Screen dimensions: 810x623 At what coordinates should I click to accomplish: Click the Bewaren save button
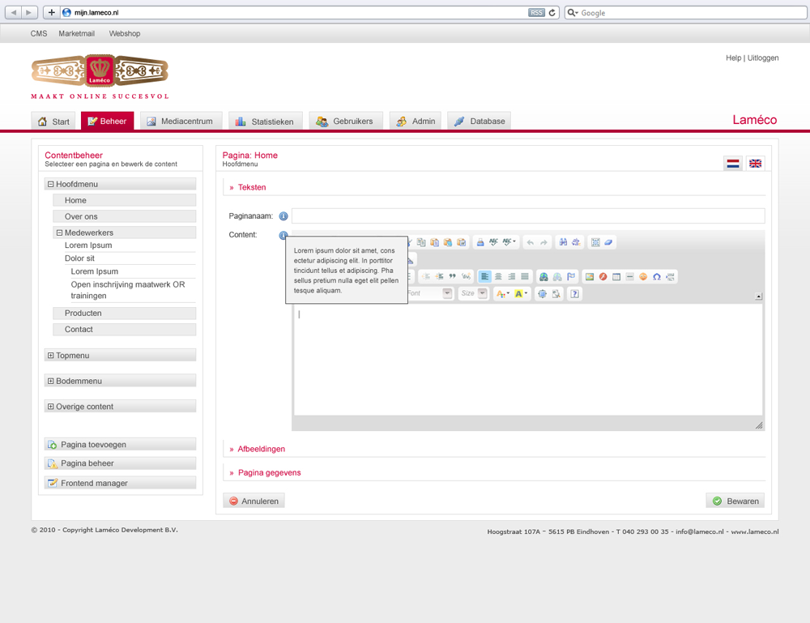pos(735,501)
